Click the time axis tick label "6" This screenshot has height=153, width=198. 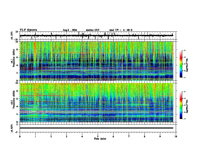coord(113,136)
